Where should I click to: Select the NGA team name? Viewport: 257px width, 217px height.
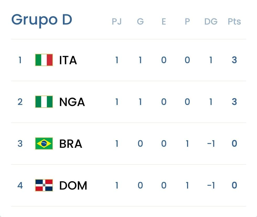(72, 102)
